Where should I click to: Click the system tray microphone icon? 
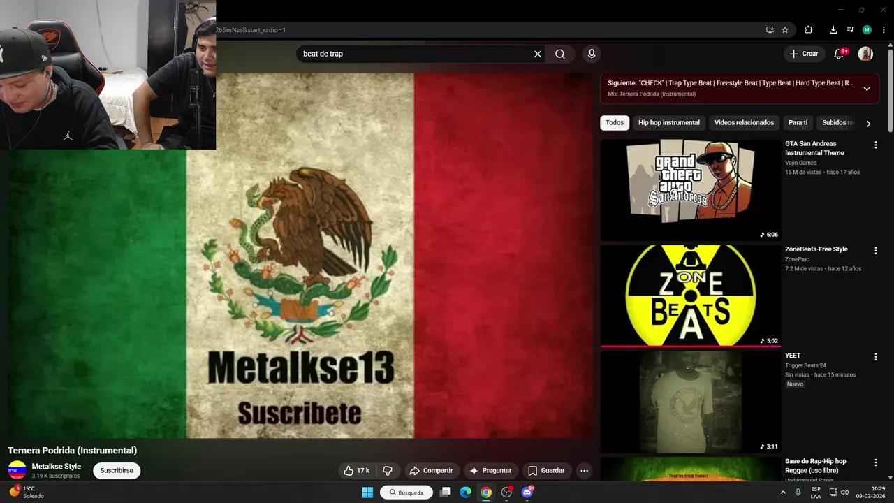tap(798, 493)
